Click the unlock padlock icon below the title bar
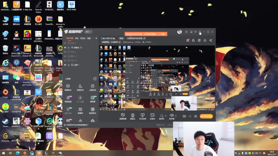Viewport: 278px width, 156px height. (193, 40)
